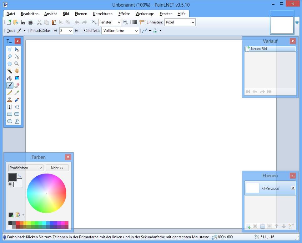Select the Rounded Rectangle tool
Image resolution: width=302 pixels, height=243 pixels.
[17, 114]
